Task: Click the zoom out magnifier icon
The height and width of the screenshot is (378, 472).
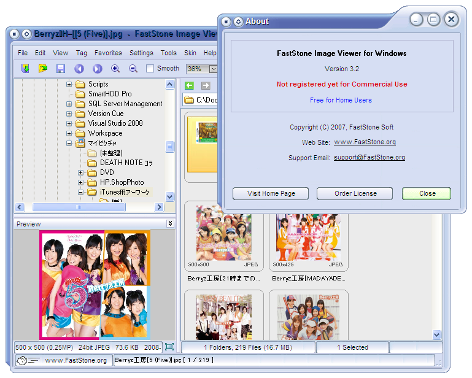Action: (133, 69)
